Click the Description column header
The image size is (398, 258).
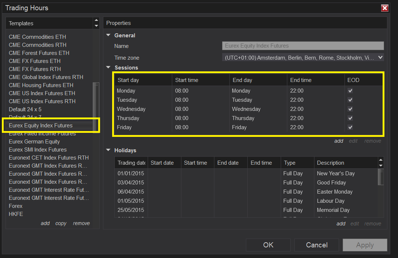tap(346, 163)
